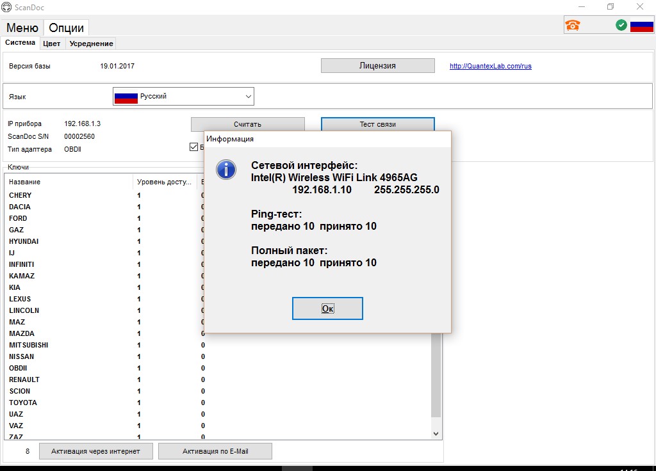
Task: Confirm the dialog with the Ок button
Action: [327, 308]
